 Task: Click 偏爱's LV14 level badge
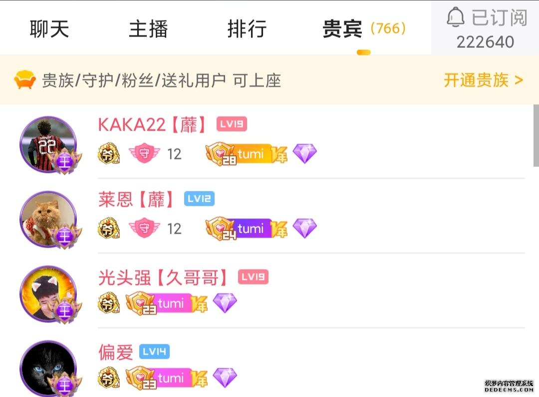coord(154,351)
